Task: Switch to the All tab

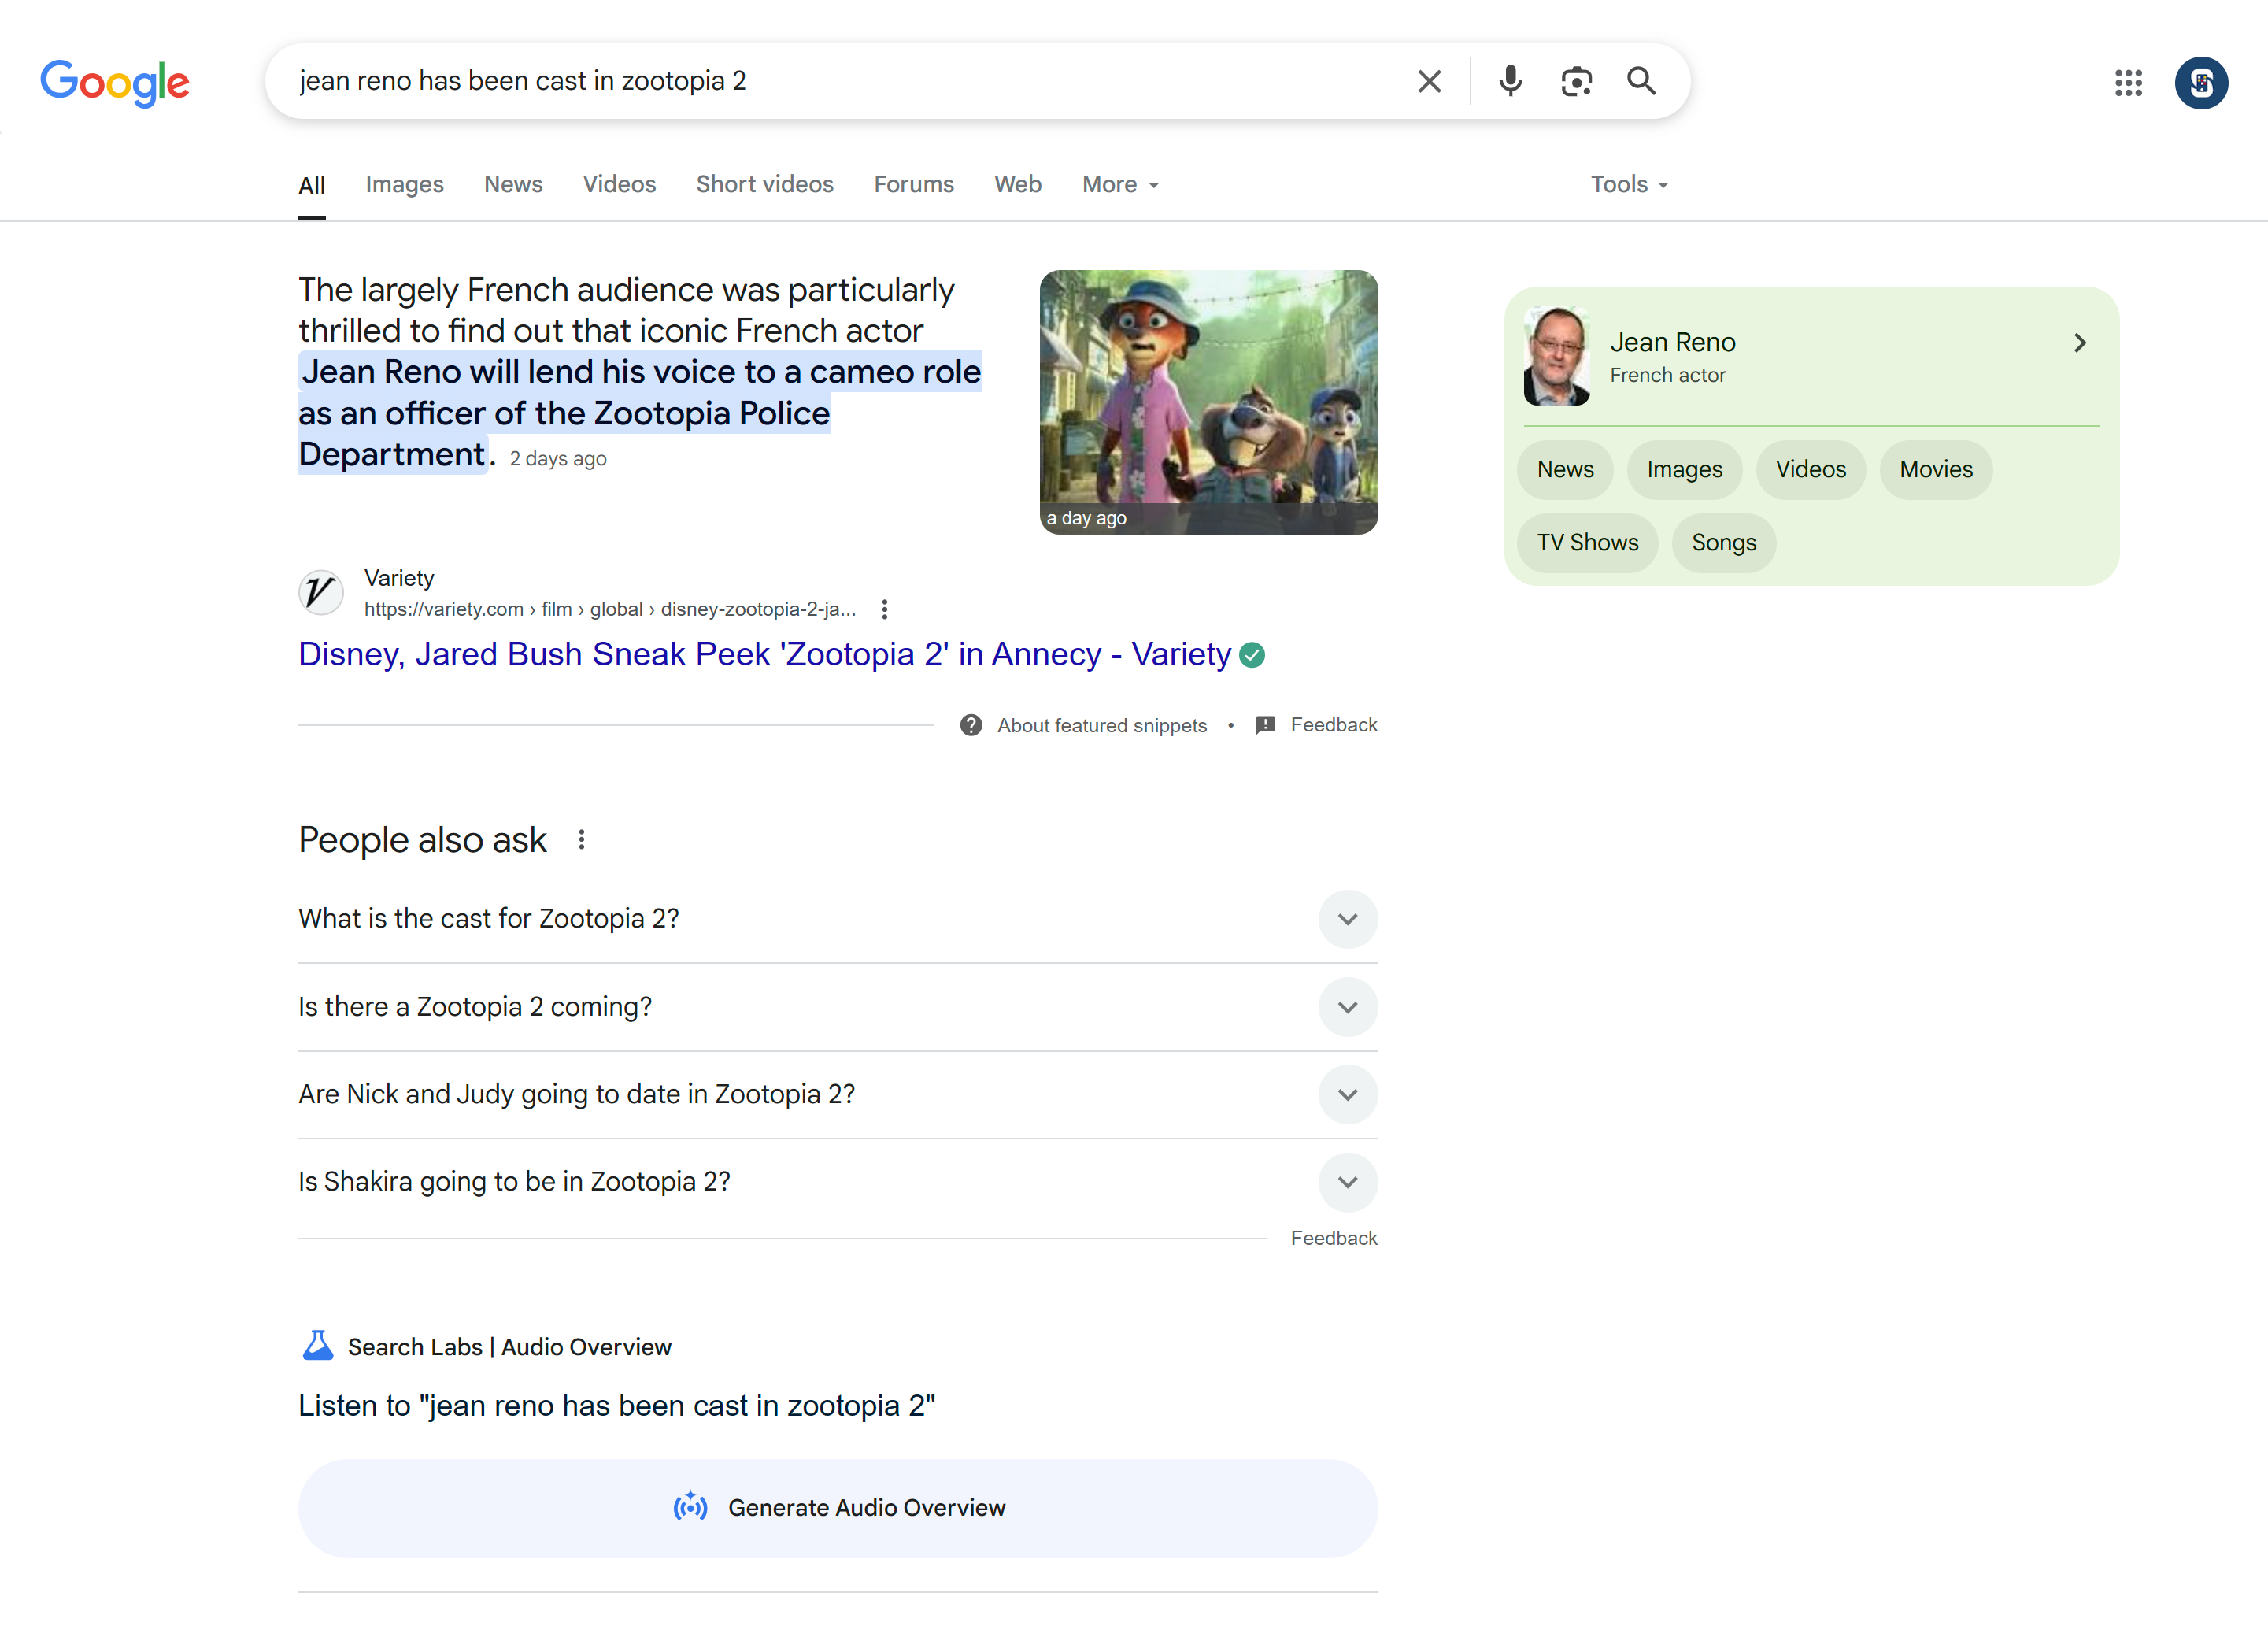Action: pos(312,185)
